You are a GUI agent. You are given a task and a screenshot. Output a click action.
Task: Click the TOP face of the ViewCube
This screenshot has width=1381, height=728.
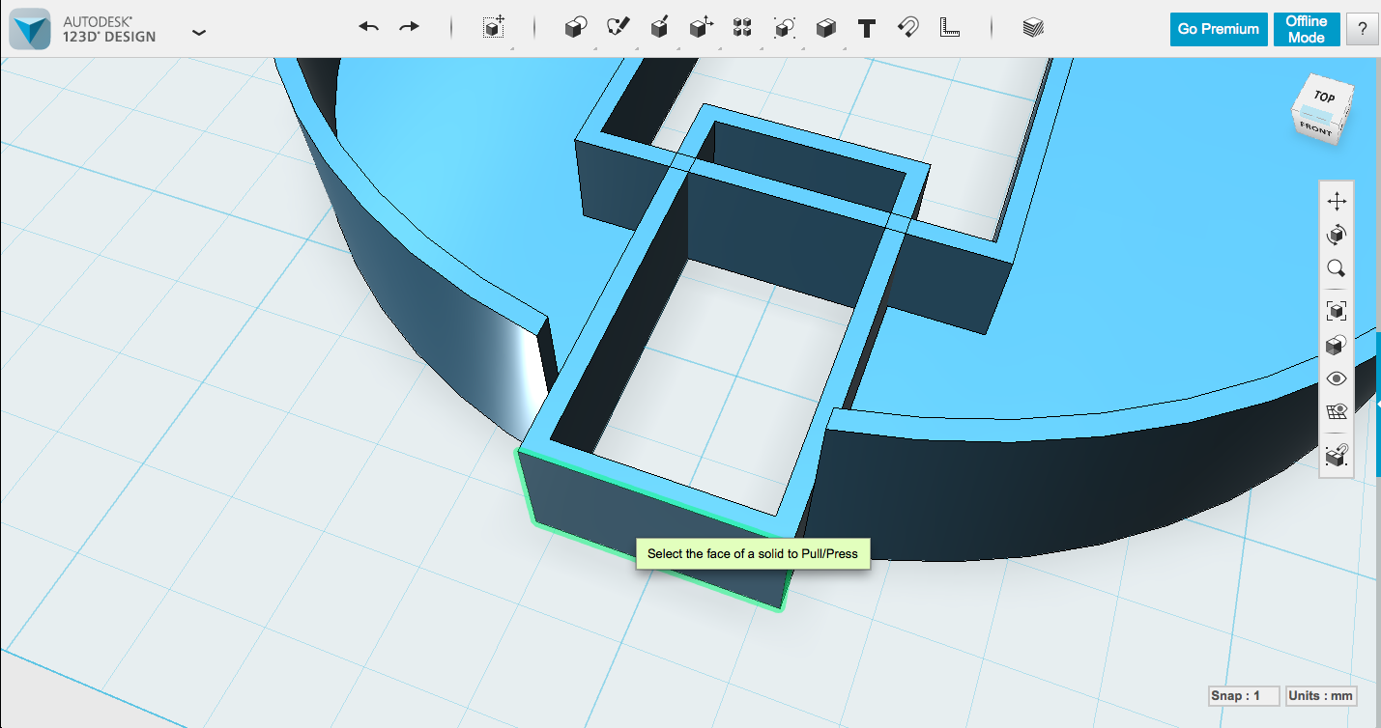1323,97
